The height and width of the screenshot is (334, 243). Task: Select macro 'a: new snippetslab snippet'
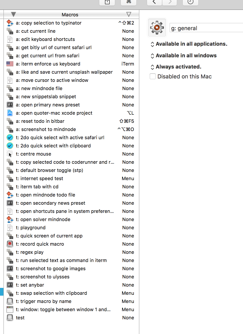tap(71, 97)
